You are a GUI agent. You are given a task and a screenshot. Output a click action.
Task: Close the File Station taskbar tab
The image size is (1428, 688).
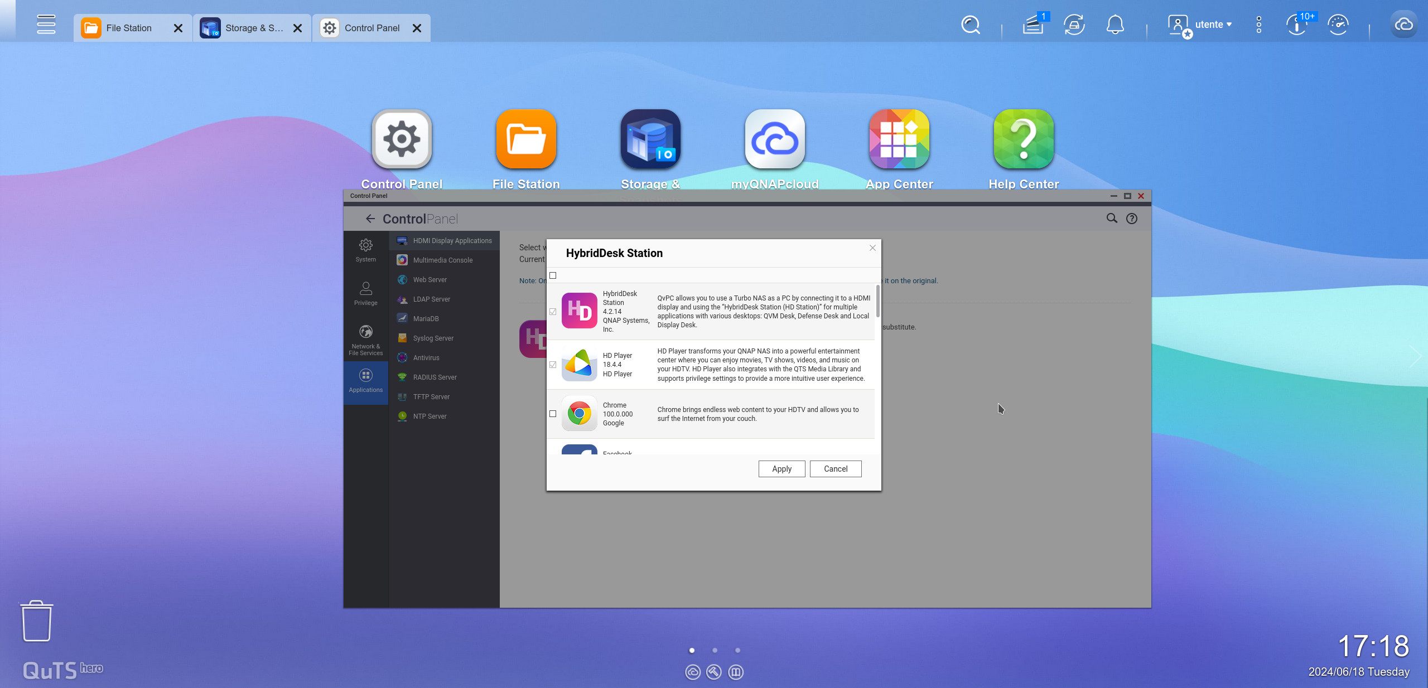pyautogui.click(x=178, y=28)
